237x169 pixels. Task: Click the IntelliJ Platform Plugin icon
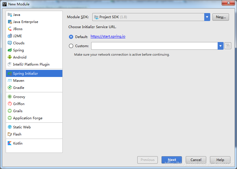point(10,64)
